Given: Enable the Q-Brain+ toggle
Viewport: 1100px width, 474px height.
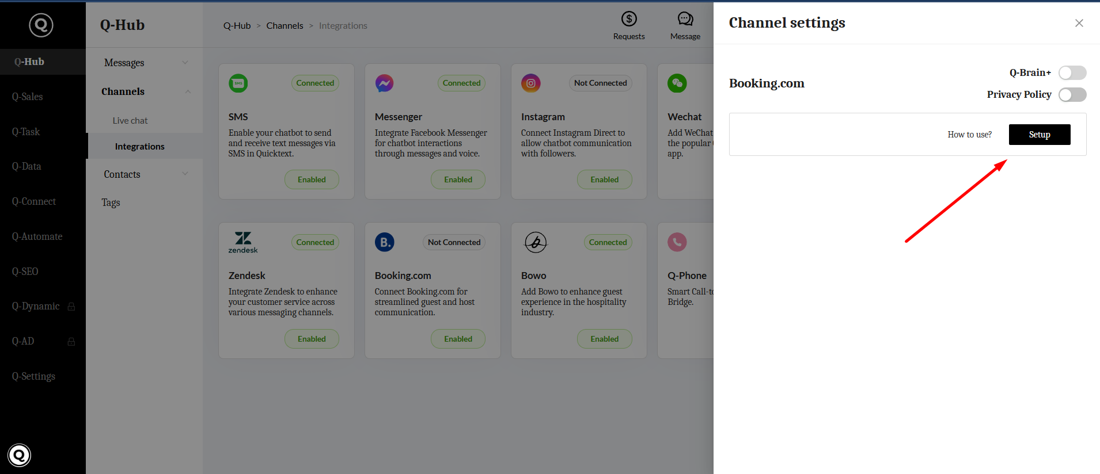Looking at the screenshot, I should [x=1072, y=72].
